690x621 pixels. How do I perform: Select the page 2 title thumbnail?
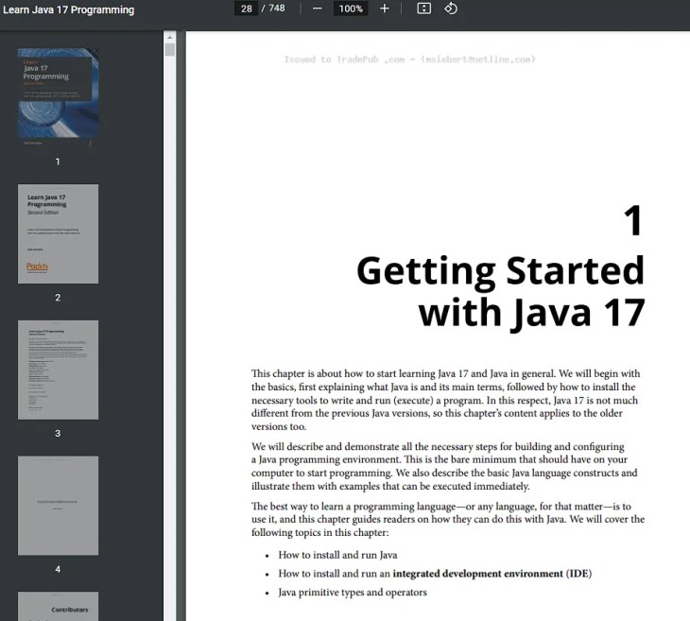point(58,233)
